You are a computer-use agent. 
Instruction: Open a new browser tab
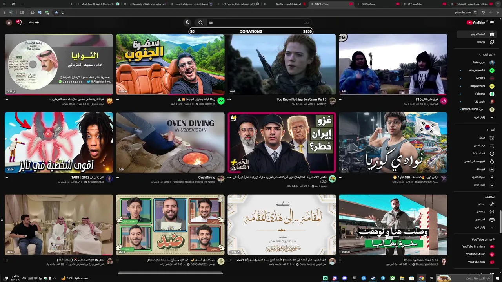coord(71,4)
